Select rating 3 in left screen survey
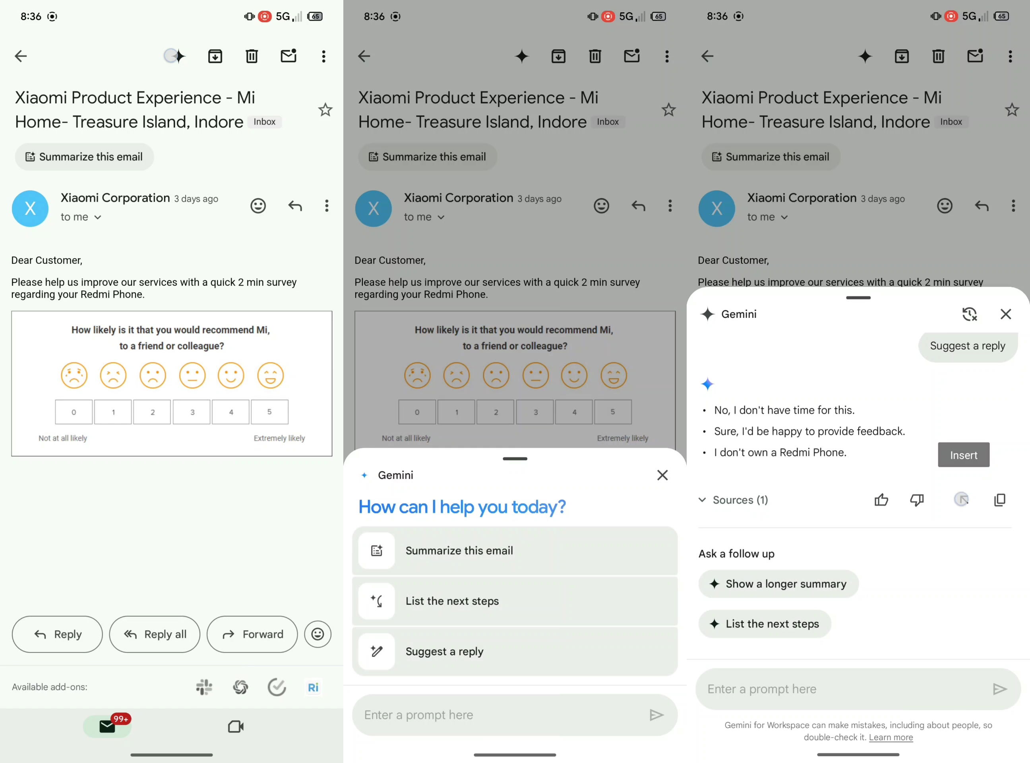Screen dimensions: 1030x763 click(x=192, y=412)
